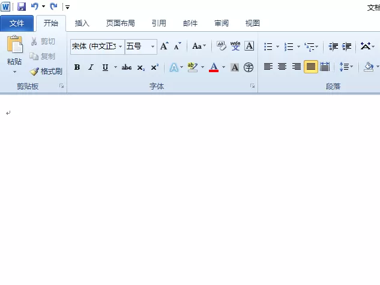
Task: Open 字体 dialog launcher
Action: pos(253,86)
